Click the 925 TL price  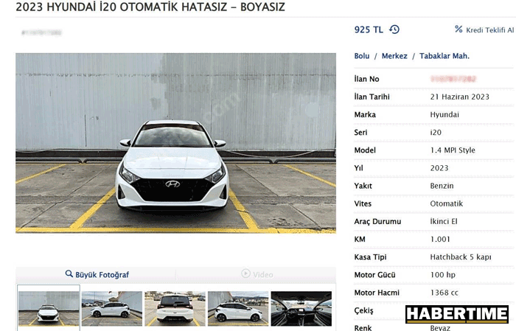369,29
